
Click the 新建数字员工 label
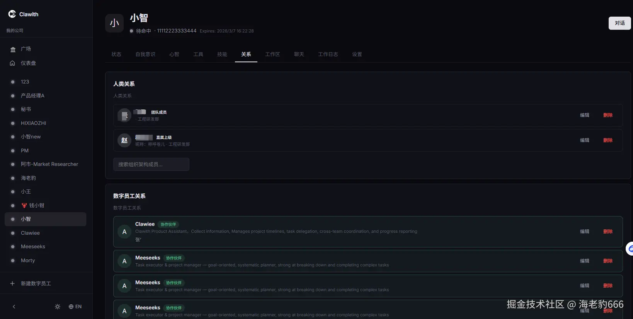pos(36,283)
